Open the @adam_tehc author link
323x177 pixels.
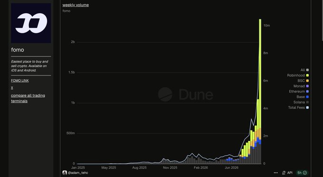click(x=78, y=173)
